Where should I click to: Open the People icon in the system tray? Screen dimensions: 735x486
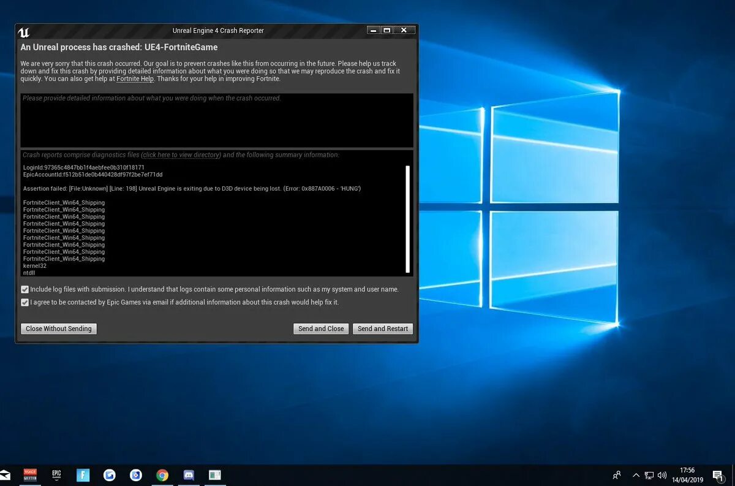(617, 475)
